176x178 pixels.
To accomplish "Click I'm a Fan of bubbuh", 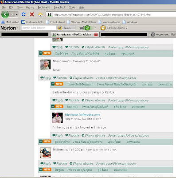I will (x=95, y=107).
